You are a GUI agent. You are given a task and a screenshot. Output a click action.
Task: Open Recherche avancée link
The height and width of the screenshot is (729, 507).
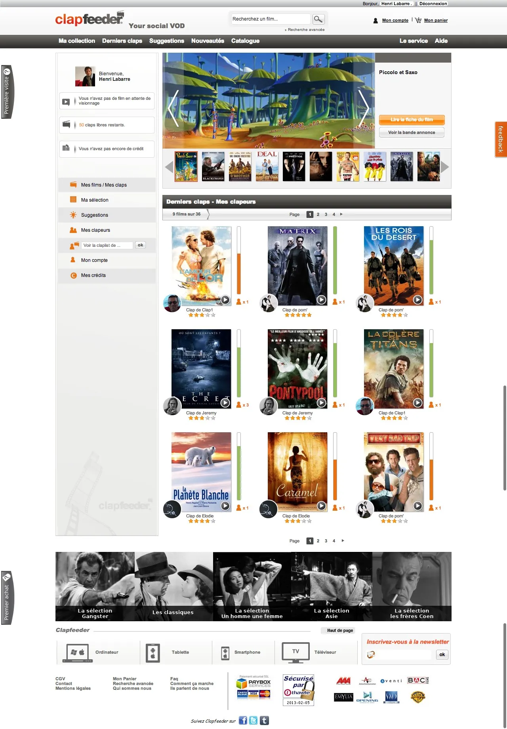click(306, 30)
